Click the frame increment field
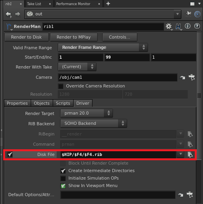This screenshot has height=204, width=203. 173,57
